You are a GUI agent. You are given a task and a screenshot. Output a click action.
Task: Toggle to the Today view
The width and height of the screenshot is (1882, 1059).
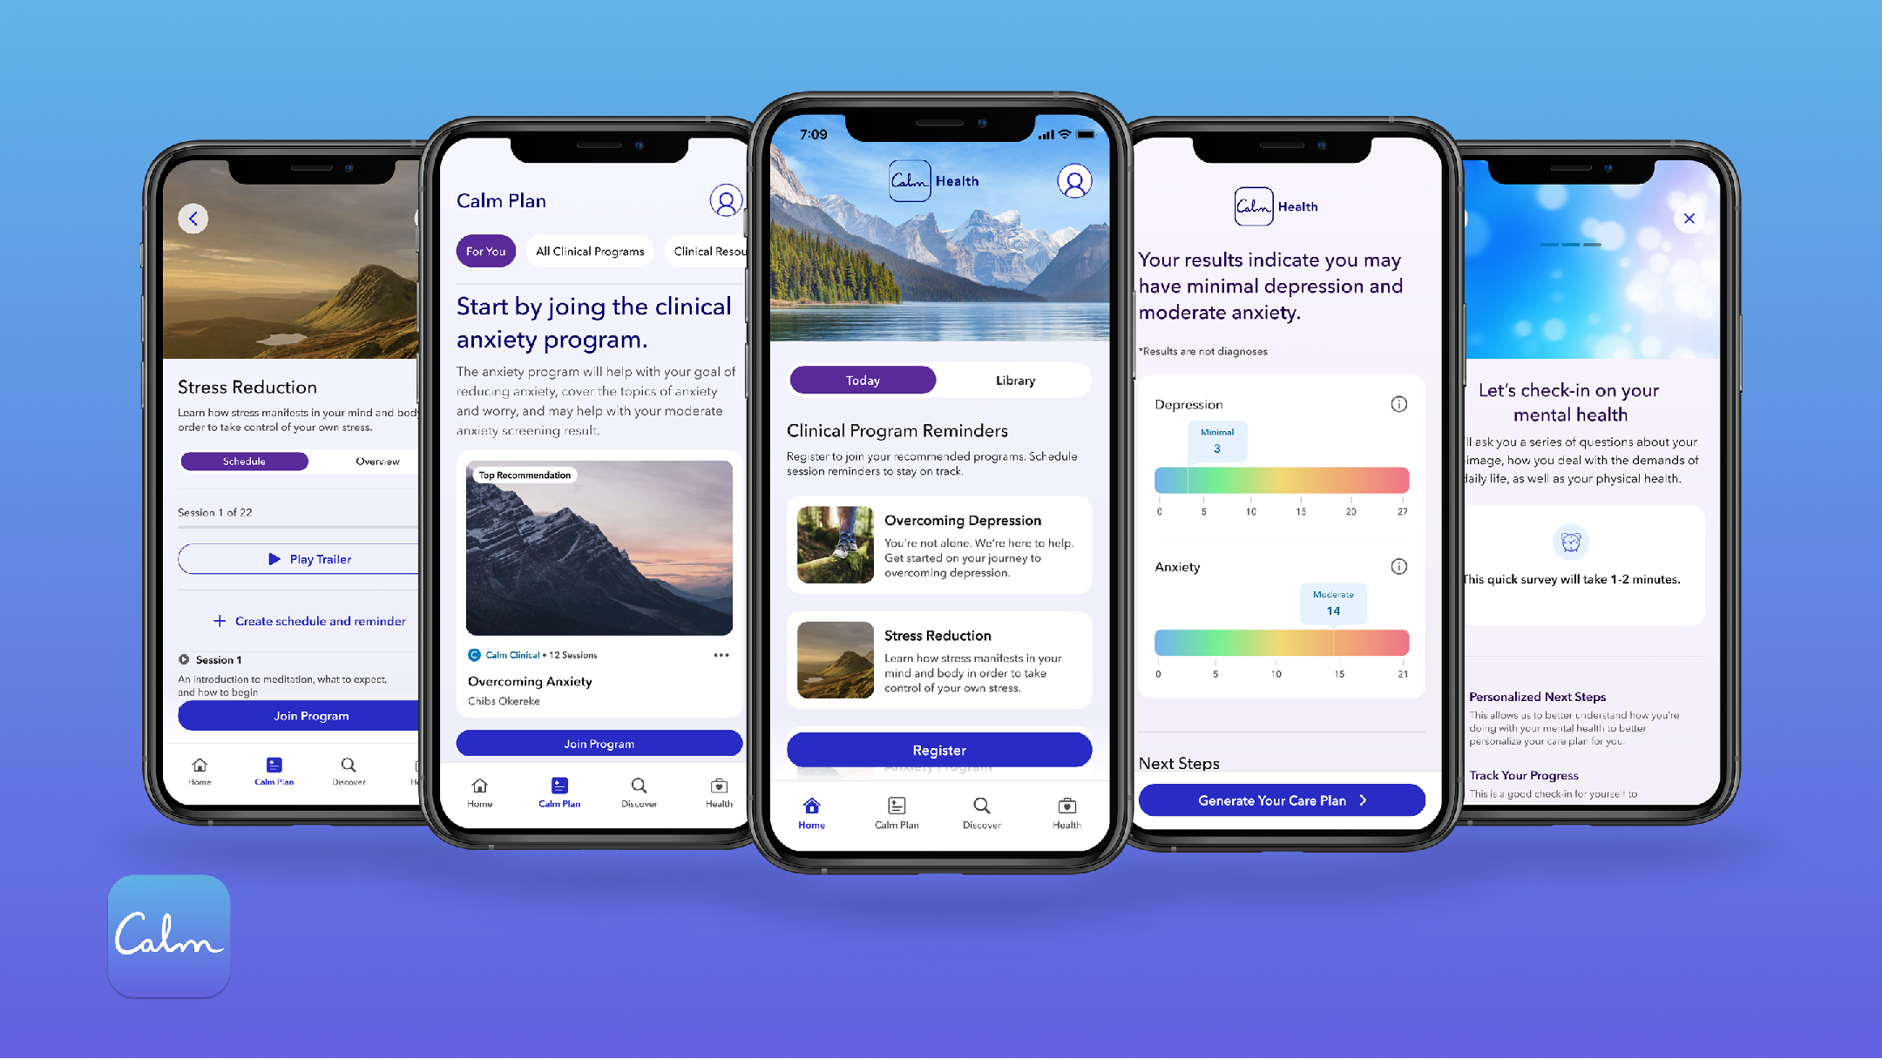click(x=863, y=380)
